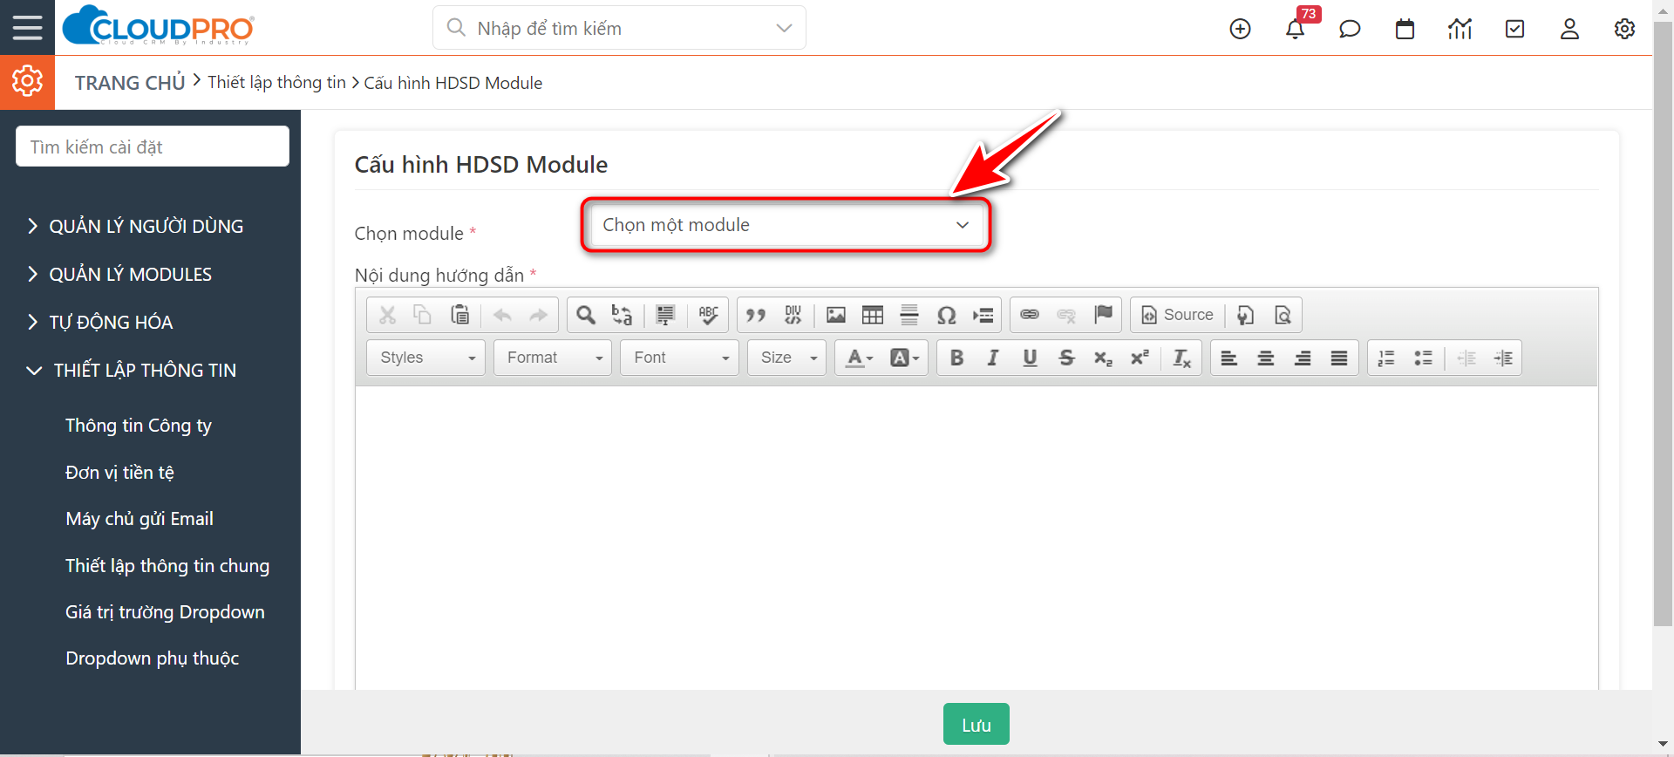Click the quick create plus icon

[x=1240, y=29]
